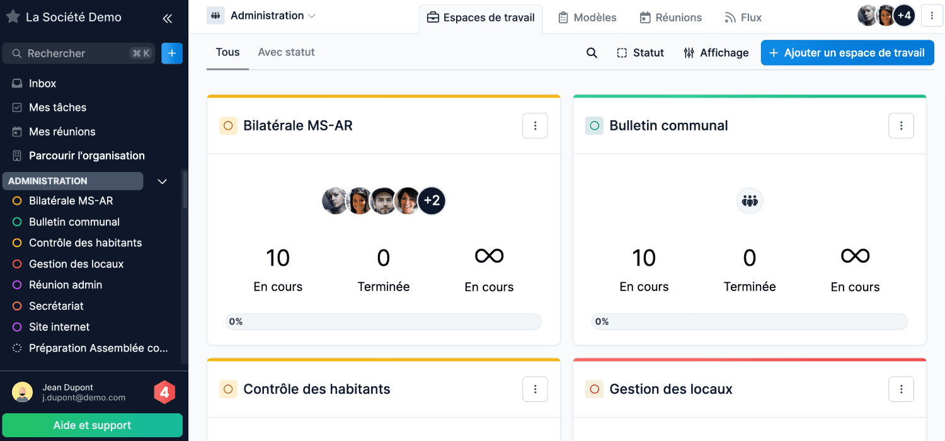The height and width of the screenshot is (441, 945).
Task: Click the Bilatérale MS-AR 0% progress bar
Action: tap(383, 322)
